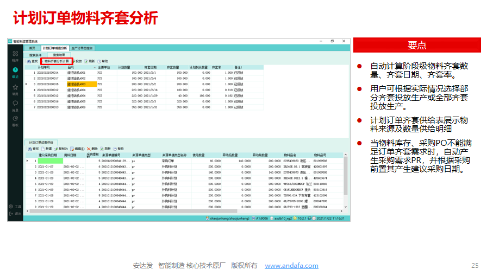Click 复制为 in the lower toolbar
Screen dimensions: 493x276
[61, 149]
